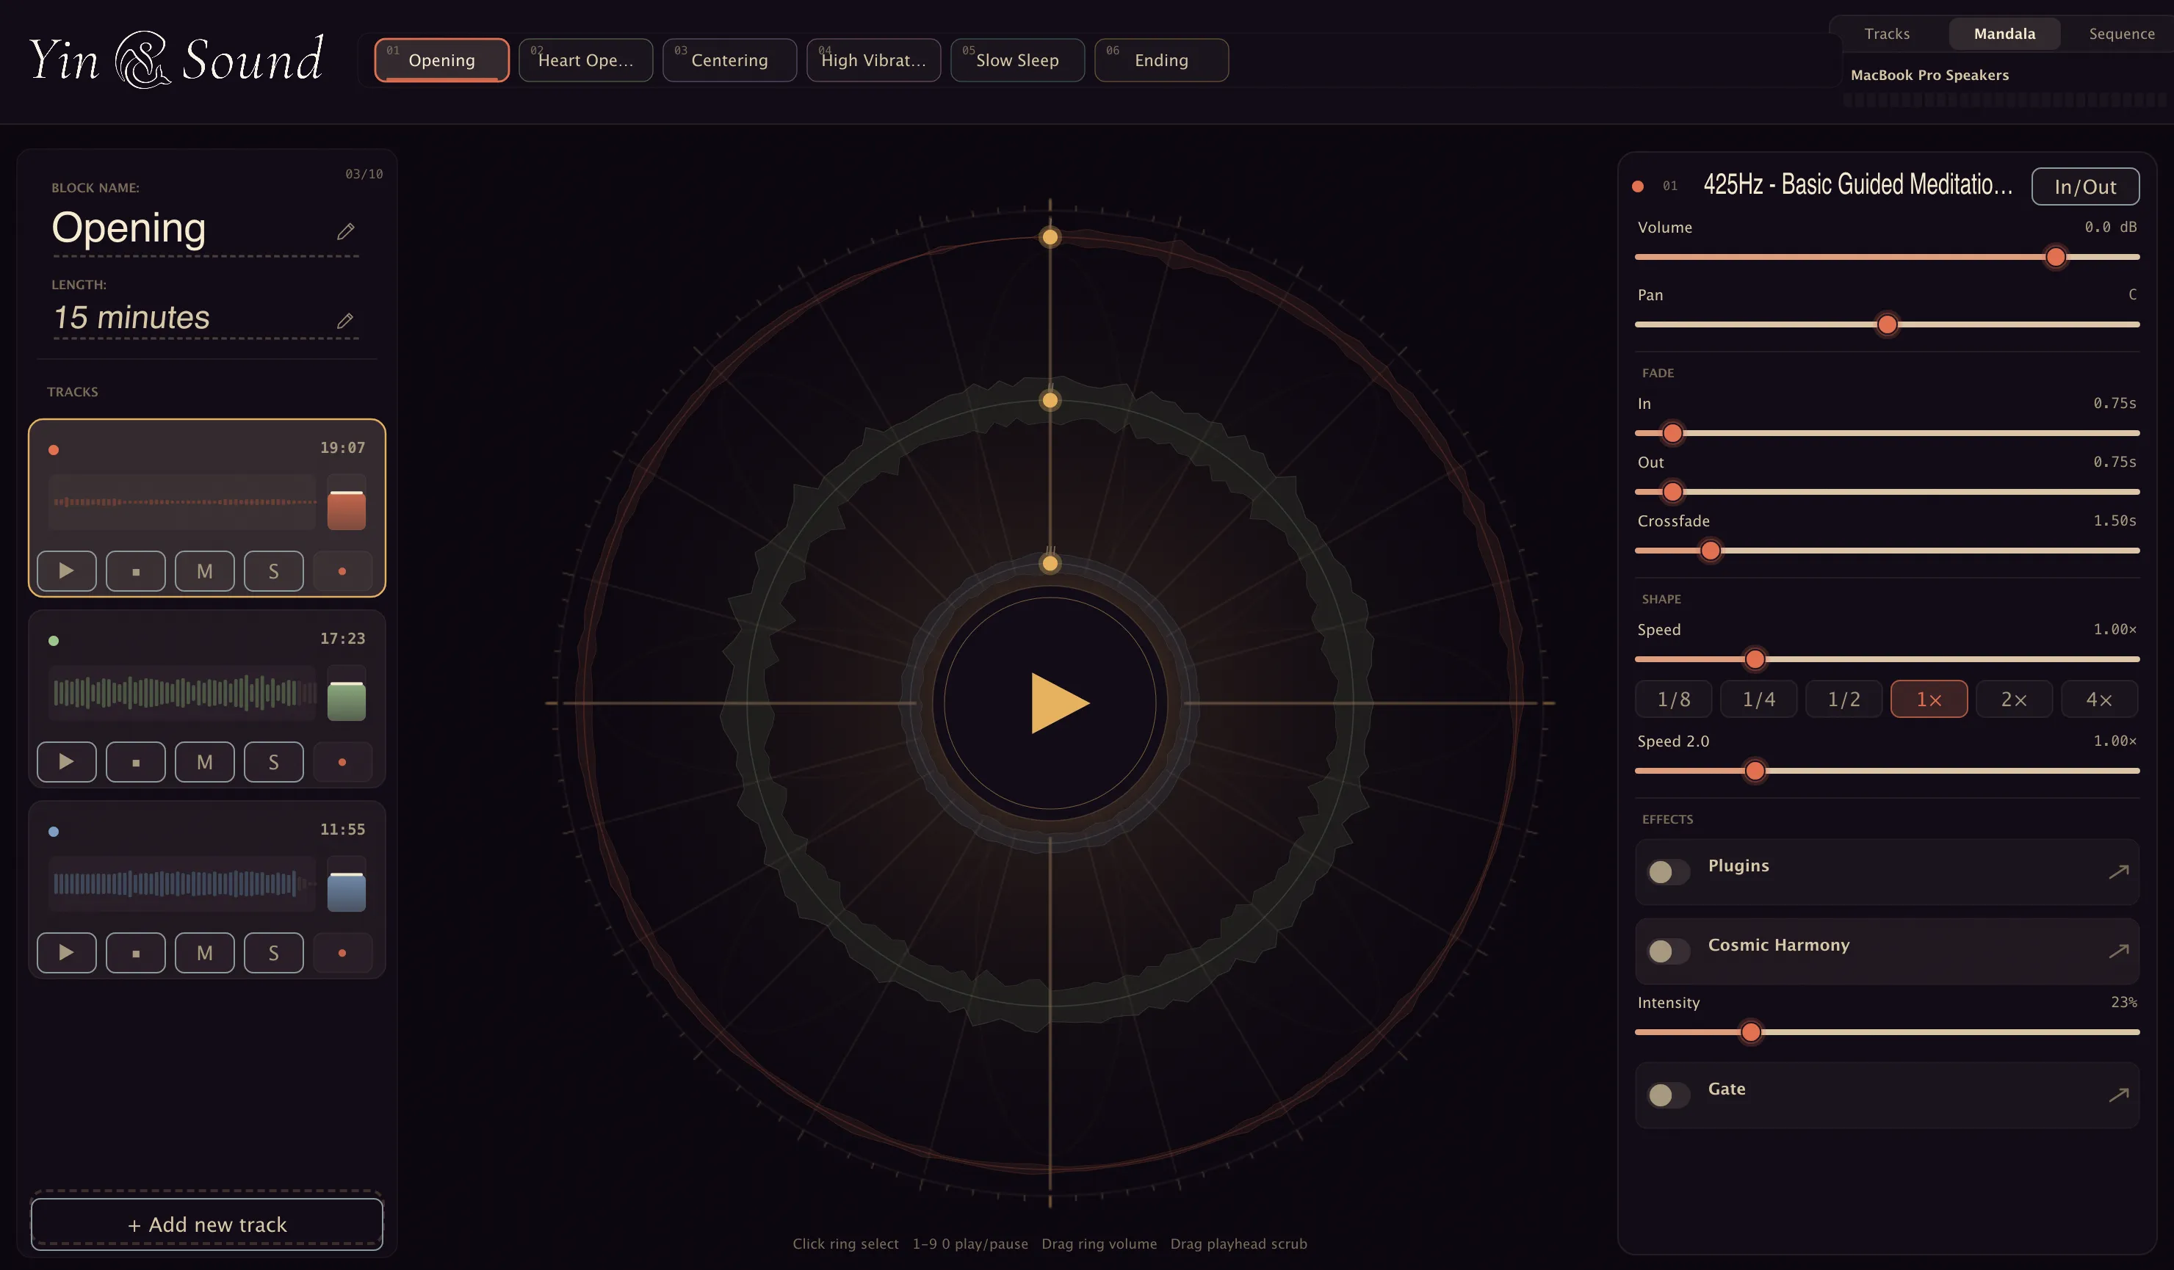This screenshot has height=1270, width=2174.
Task: Expand Cosmic Harmony with arrow icon
Action: [2119, 951]
